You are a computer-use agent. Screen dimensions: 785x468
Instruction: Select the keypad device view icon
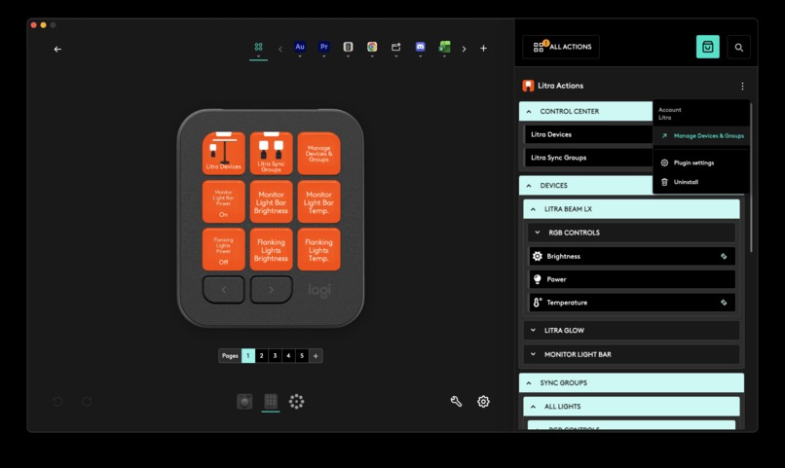click(x=271, y=401)
